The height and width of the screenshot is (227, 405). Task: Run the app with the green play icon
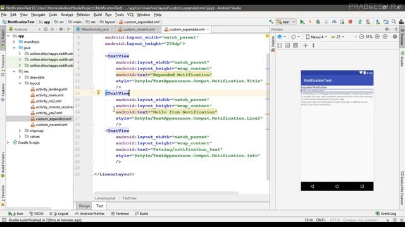pos(302,22)
